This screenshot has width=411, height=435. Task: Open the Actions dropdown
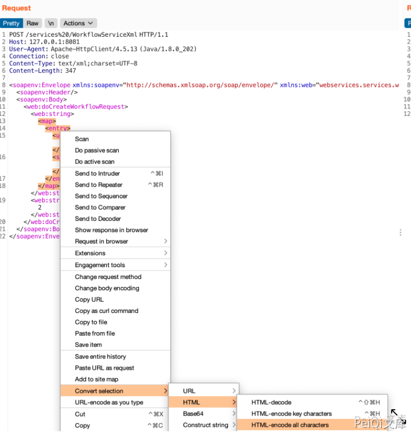78,23
